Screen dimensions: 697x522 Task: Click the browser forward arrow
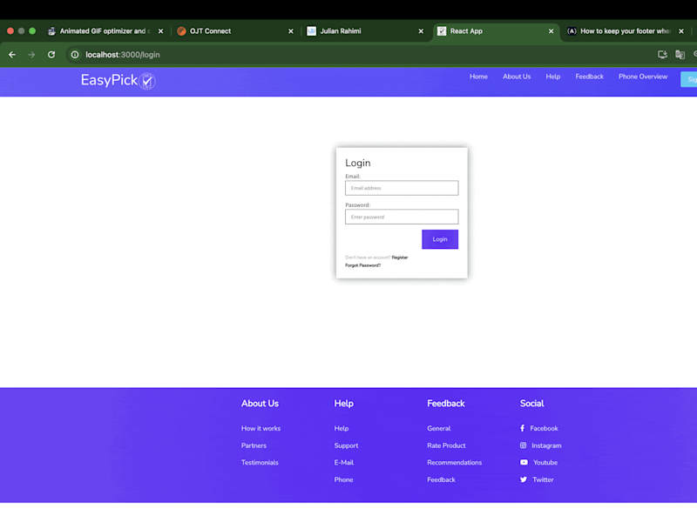pyautogui.click(x=31, y=55)
